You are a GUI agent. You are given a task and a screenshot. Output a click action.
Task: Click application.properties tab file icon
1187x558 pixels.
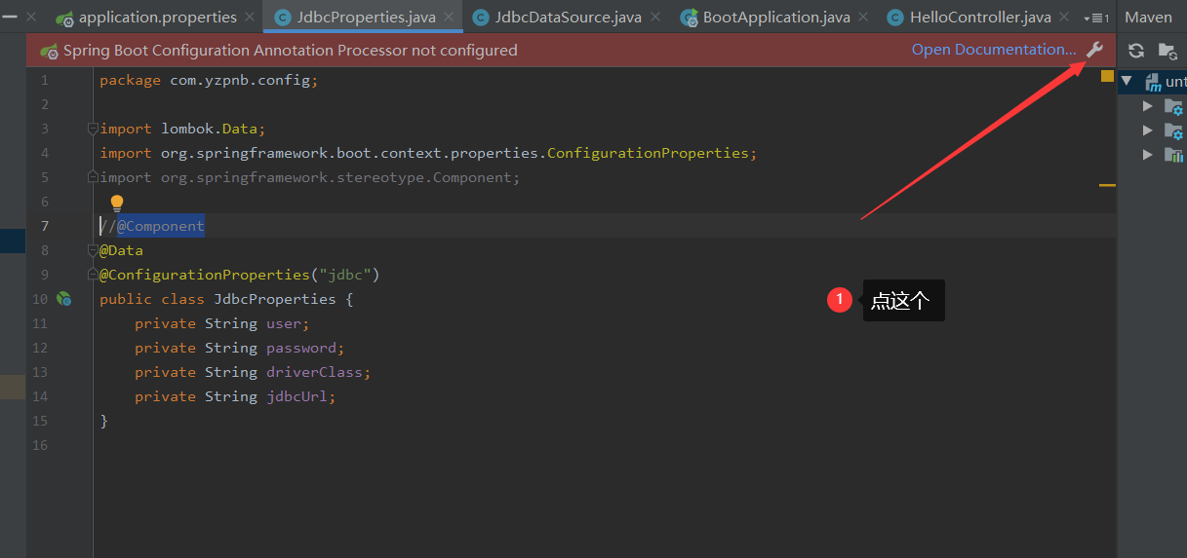(x=65, y=18)
